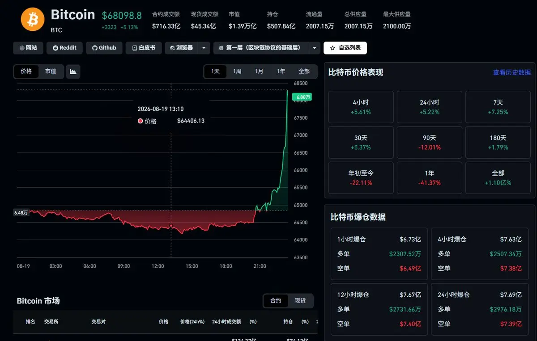Screen dimensions: 537x341
Task: Sort by 排名 column header
Action: 30,322
